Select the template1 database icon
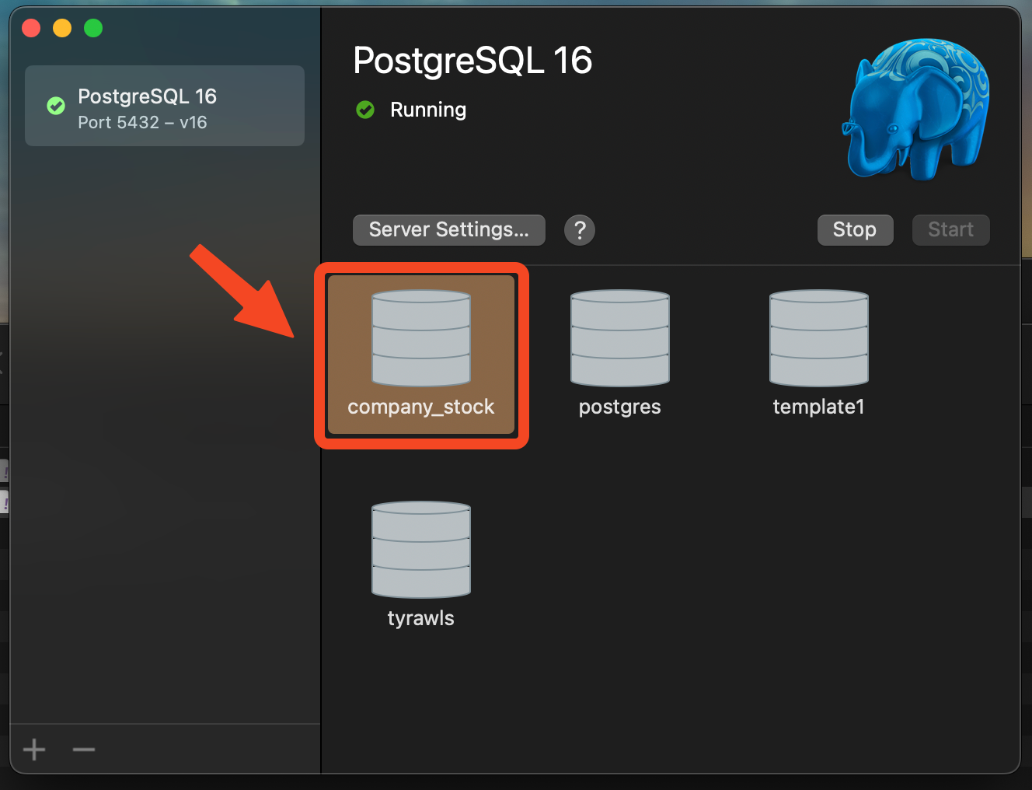Image resolution: width=1032 pixels, height=790 pixels. (819, 338)
